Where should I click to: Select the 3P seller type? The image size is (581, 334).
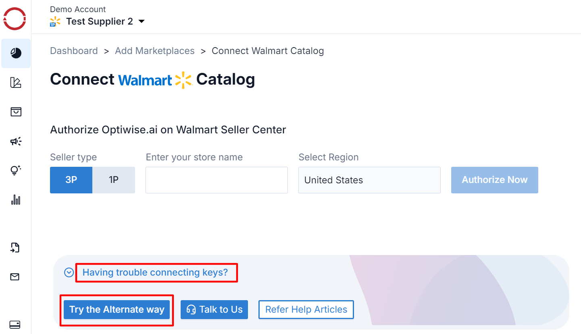pyautogui.click(x=71, y=180)
